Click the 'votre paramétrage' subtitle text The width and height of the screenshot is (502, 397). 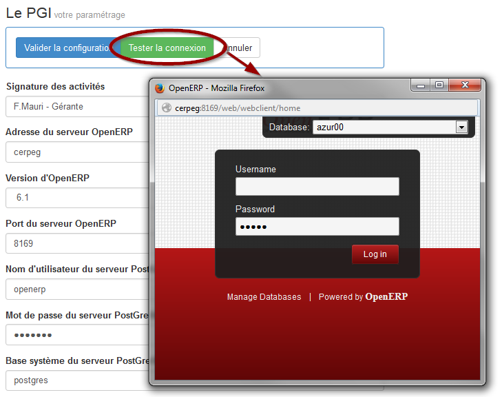pos(90,15)
